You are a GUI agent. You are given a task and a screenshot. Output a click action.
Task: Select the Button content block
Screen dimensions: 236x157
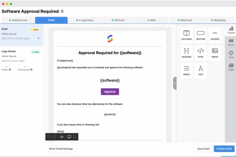[x=201, y=35]
